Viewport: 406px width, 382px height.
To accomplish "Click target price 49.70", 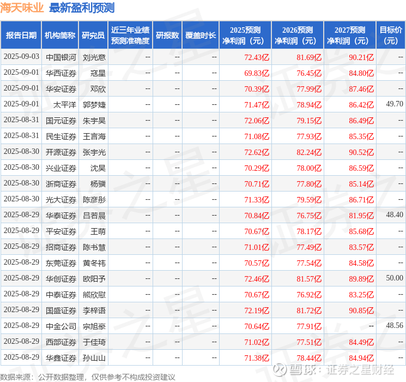I will tap(395, 104).
